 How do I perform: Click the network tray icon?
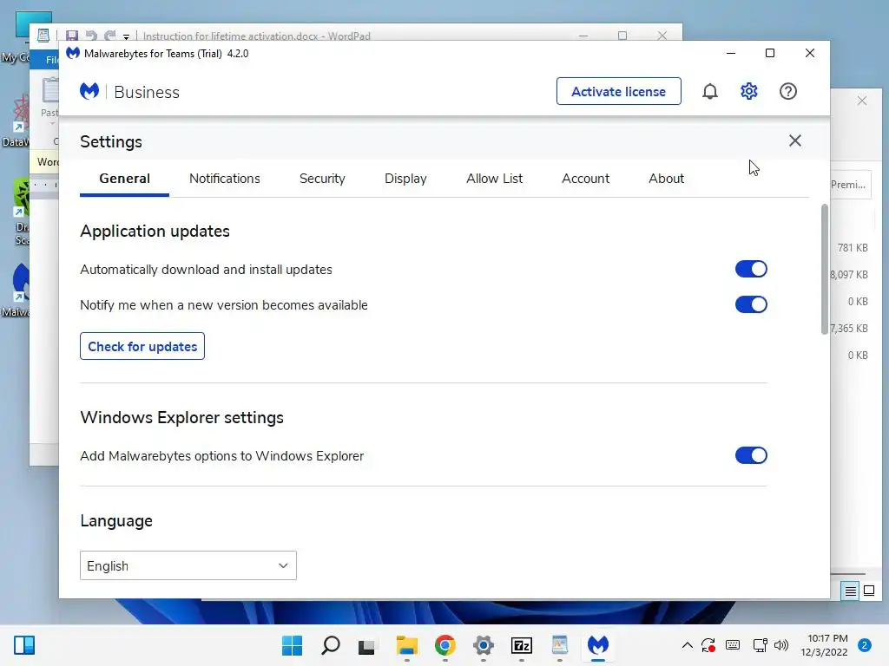(x=760, y=645)
